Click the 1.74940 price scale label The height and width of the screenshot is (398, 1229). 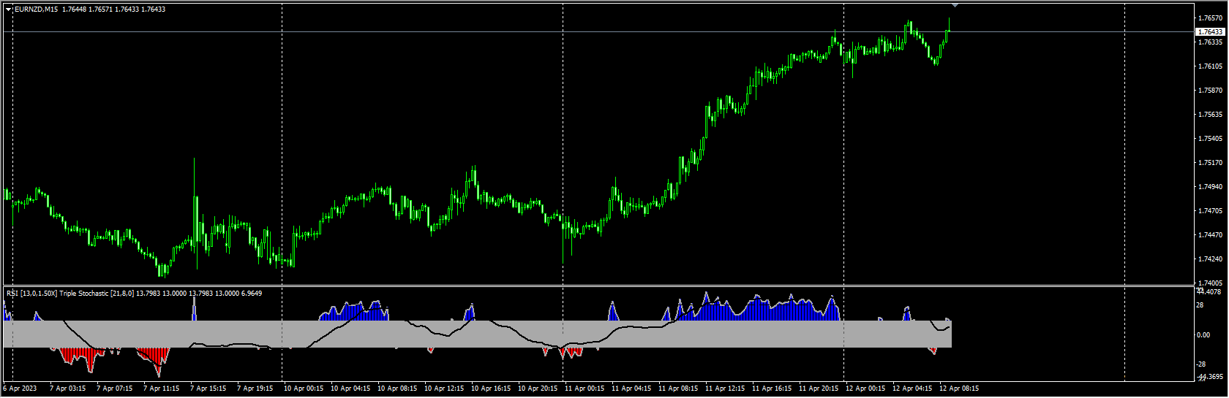tap(1211, 187)
